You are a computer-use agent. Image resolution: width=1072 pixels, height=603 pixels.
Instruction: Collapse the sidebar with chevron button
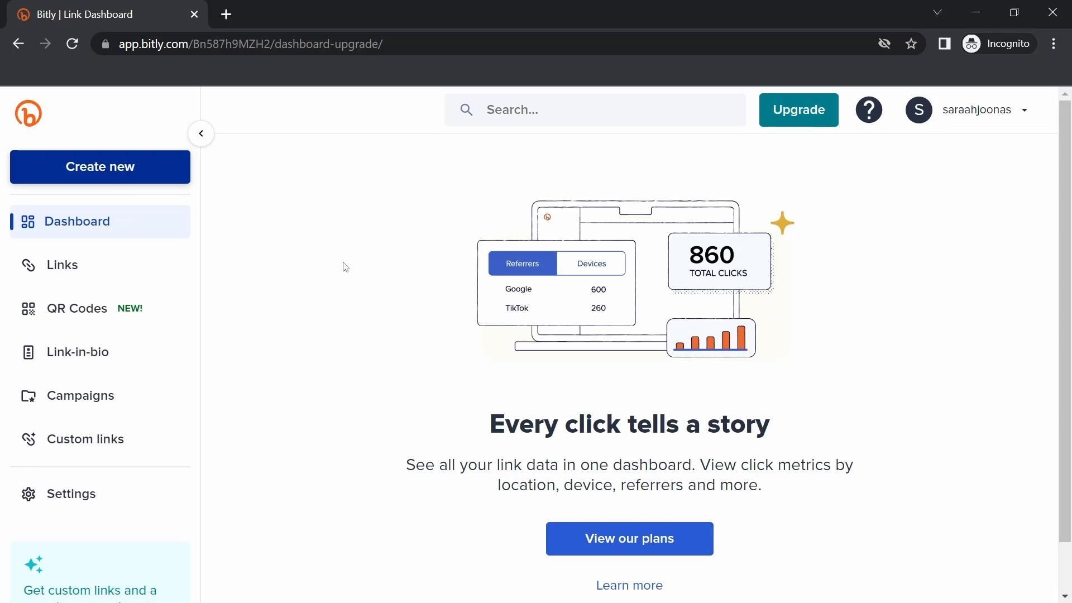201,133
